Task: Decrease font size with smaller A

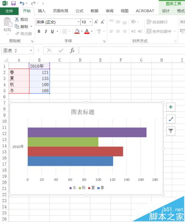Action: [102, 22]
